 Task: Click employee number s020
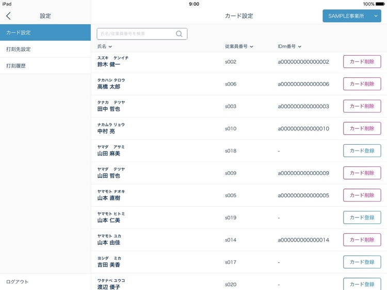[x=231, y=284]
